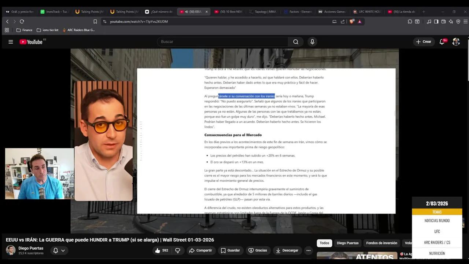The width and height of the screenshot is (469, 264).
Task: Switch to the Factors - Element tab
Action: point(298,12)
